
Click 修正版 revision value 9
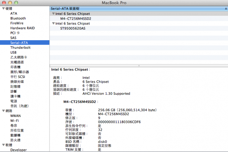point(99,118)
